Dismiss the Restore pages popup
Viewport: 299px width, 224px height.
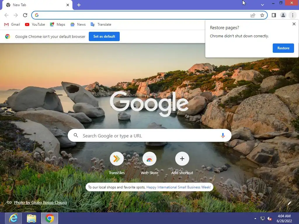pos(294,24)
